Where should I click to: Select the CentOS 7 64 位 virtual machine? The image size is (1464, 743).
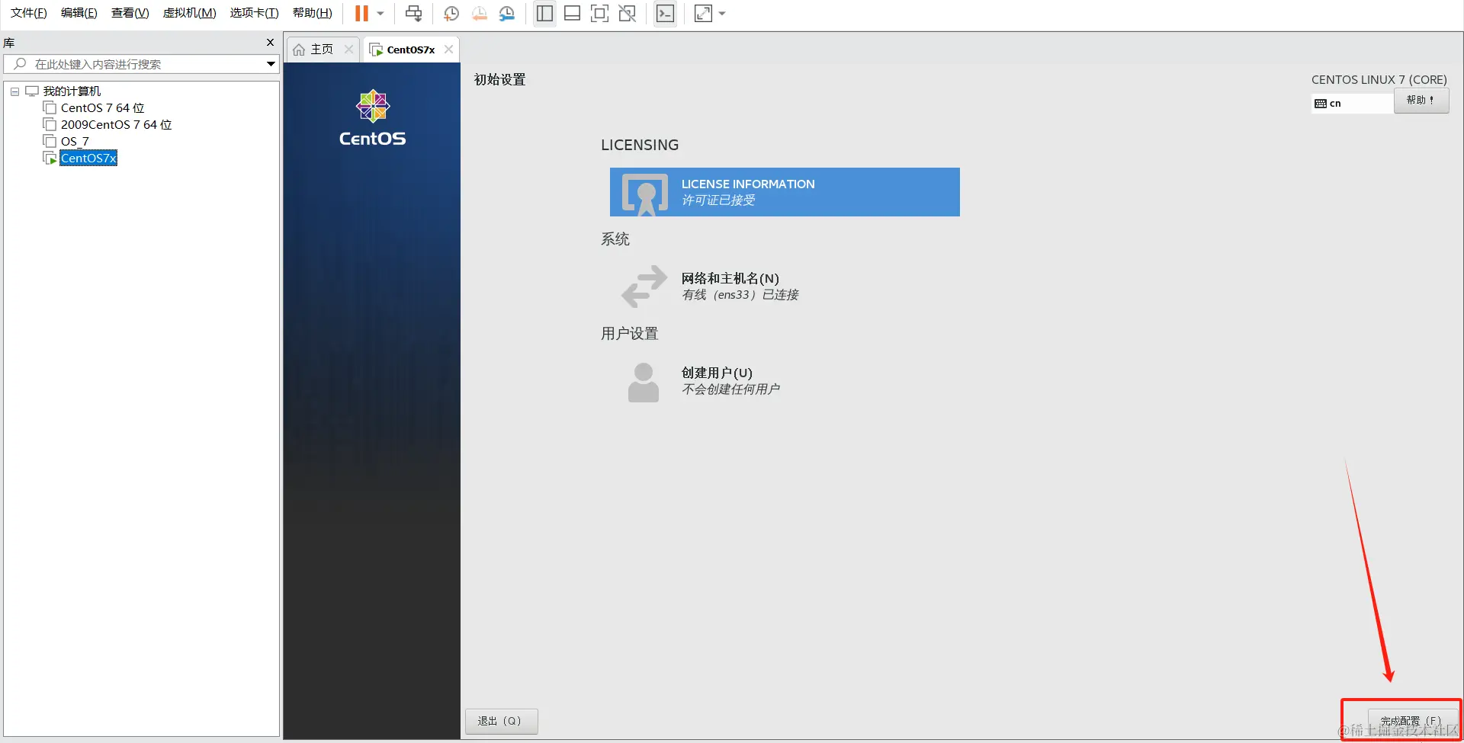[102, 108]
